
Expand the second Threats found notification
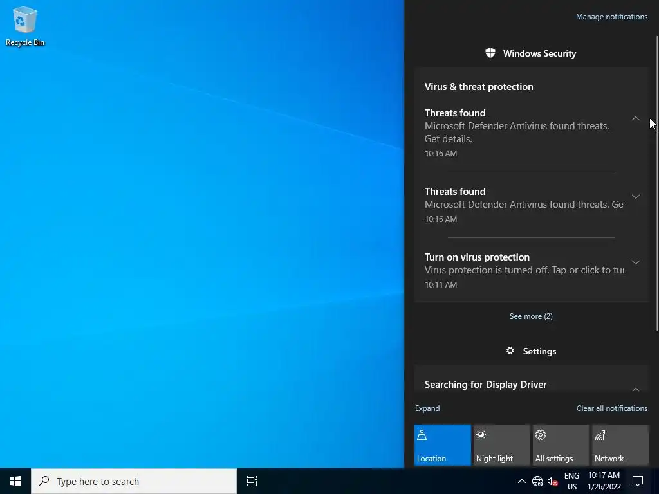[x=635, y=197]
